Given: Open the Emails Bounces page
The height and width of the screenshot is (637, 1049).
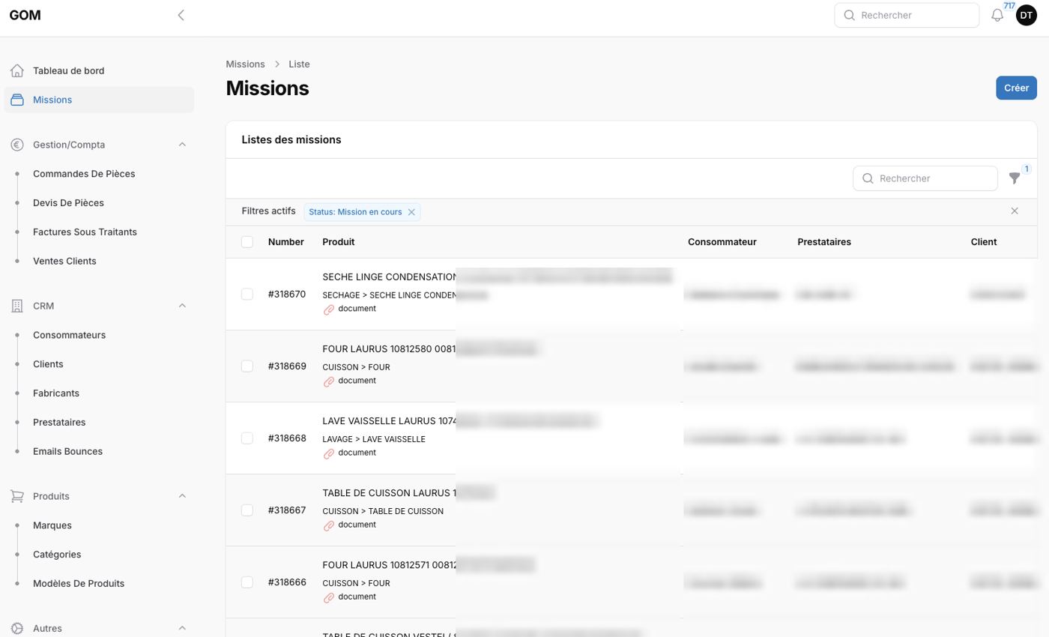Looking at the screenshot, I should click(67, 452).
